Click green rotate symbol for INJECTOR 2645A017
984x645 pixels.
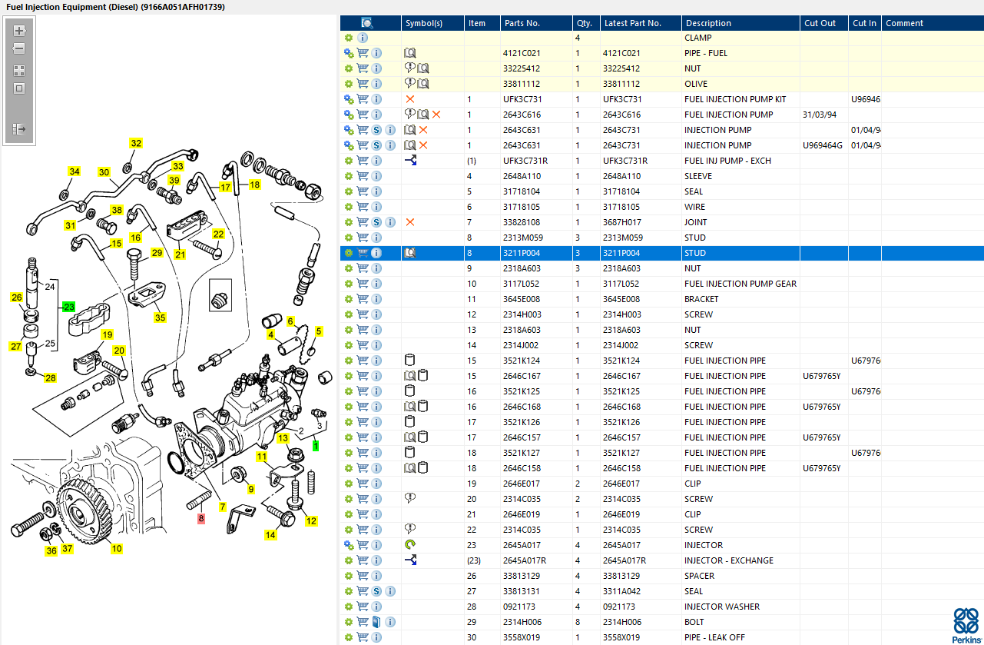(410, 545)
